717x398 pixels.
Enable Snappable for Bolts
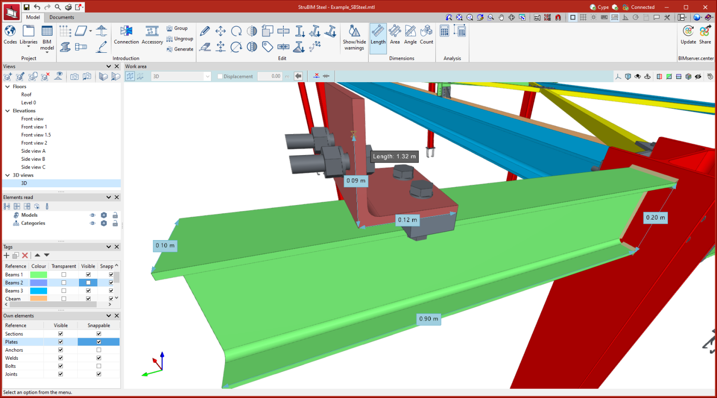[x=99, y=366]
